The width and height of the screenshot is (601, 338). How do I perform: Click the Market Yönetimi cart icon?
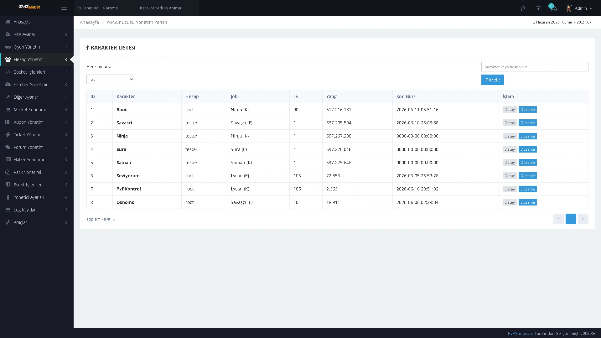point(8,110)
